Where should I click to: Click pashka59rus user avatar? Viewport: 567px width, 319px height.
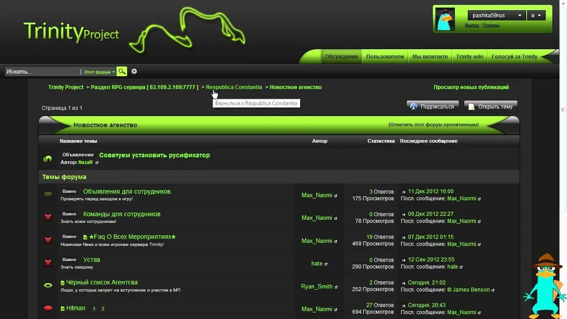[x=445, y=19]
